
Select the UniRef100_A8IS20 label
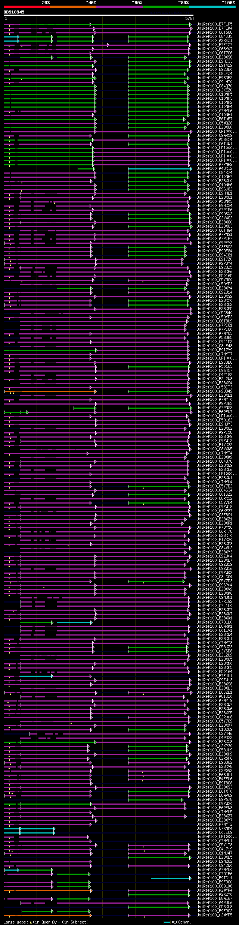pos(214,696)
